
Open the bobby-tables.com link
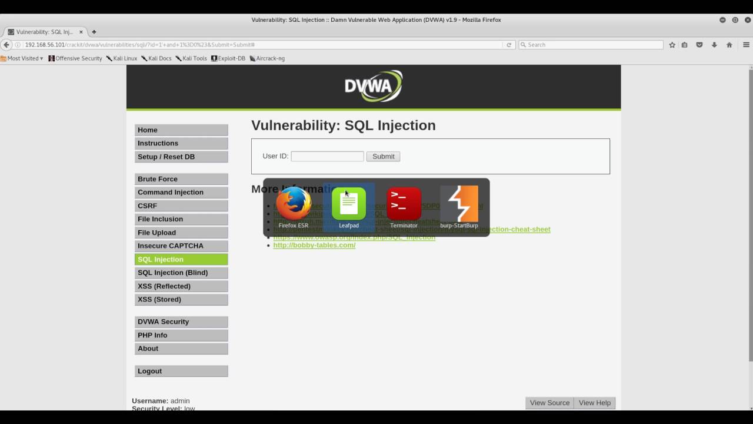pyautogui.click(x=314, y=245)
